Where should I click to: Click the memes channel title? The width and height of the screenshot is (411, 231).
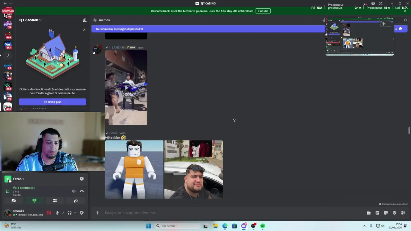[x=104, y=20]
